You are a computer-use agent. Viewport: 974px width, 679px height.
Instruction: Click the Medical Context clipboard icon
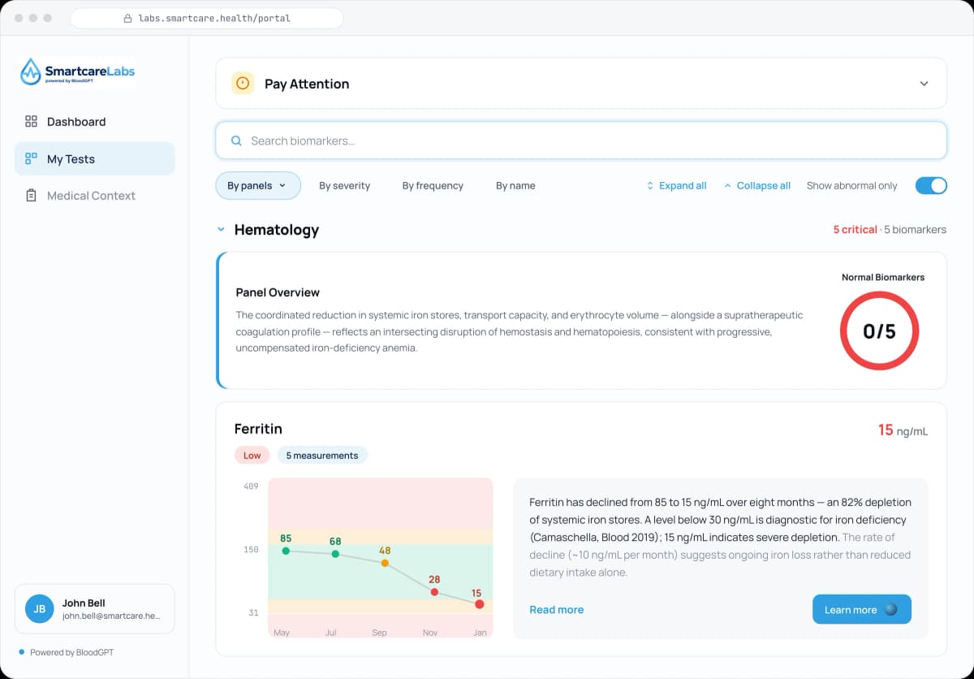[32, 196]
